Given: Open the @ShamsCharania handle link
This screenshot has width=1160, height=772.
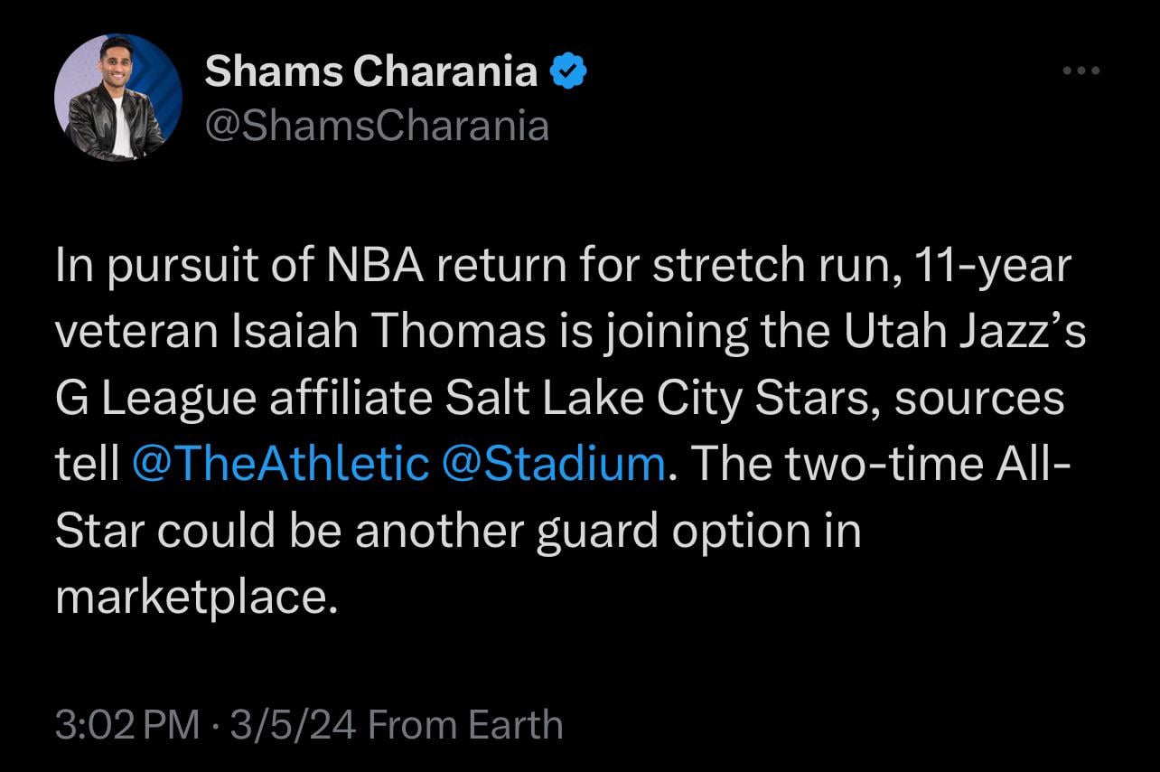Looking at the screenshot, I should pos(377,126).
